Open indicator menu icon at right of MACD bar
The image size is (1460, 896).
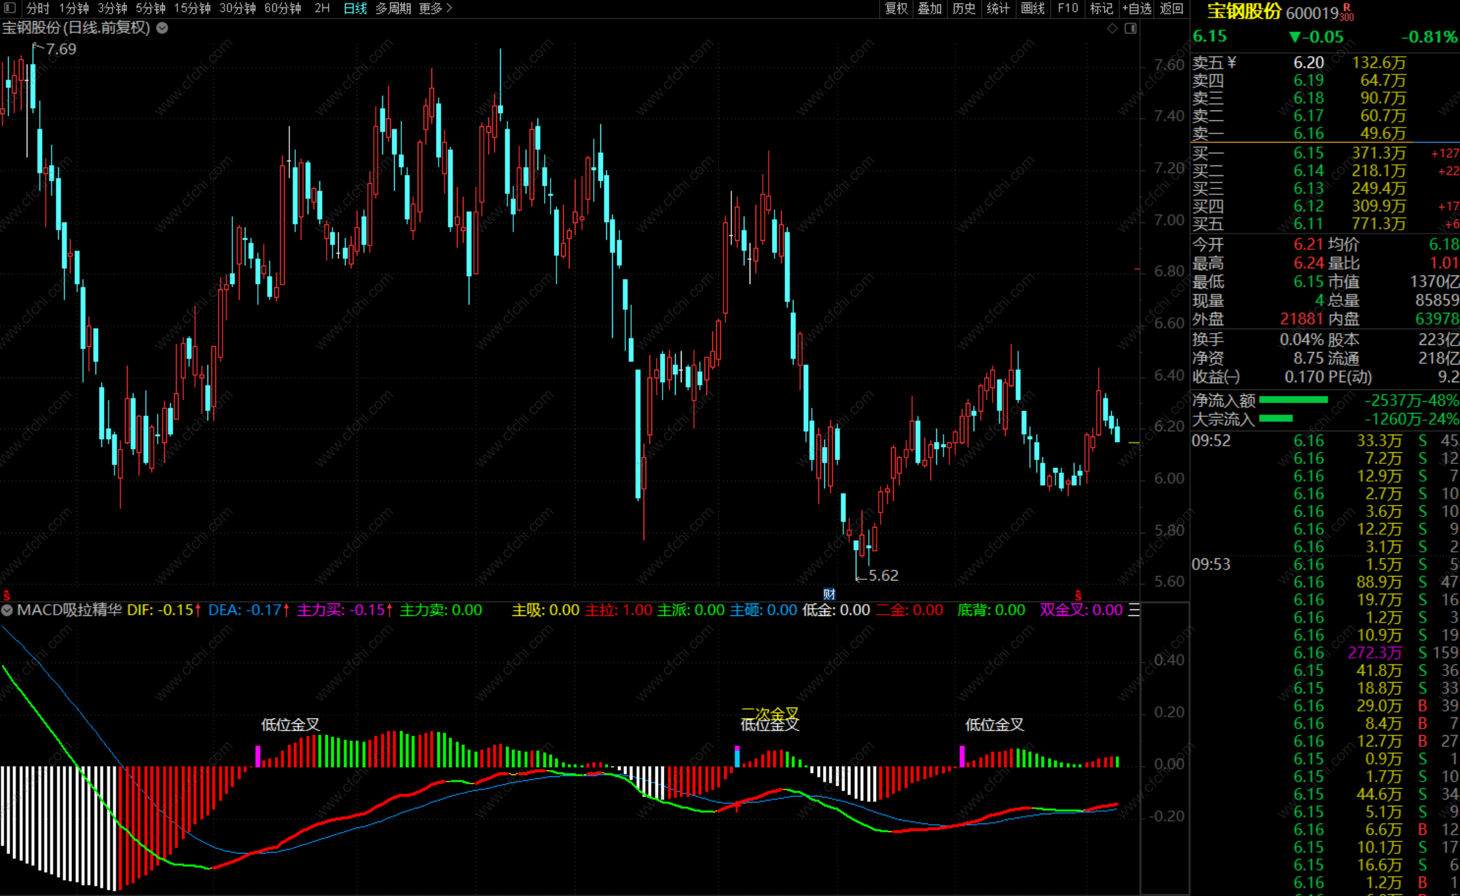point(1134,610)
